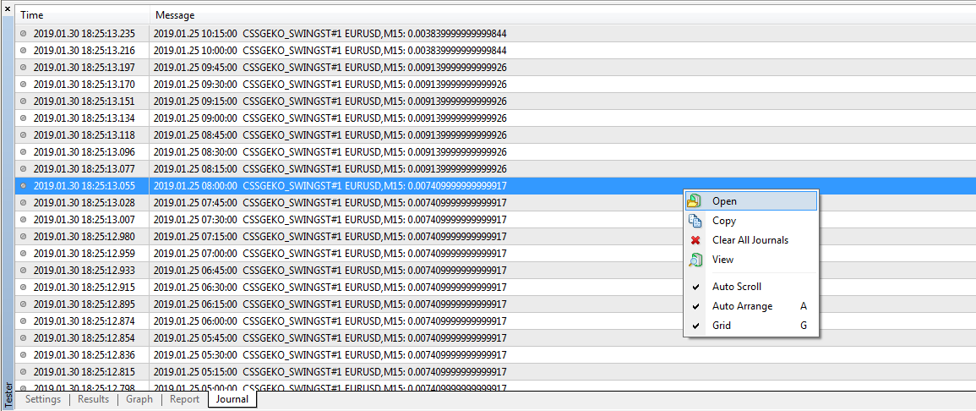
Task: Click the red X Clear All Journals icon
Action: pyautogui.click(x=695, y=240)
